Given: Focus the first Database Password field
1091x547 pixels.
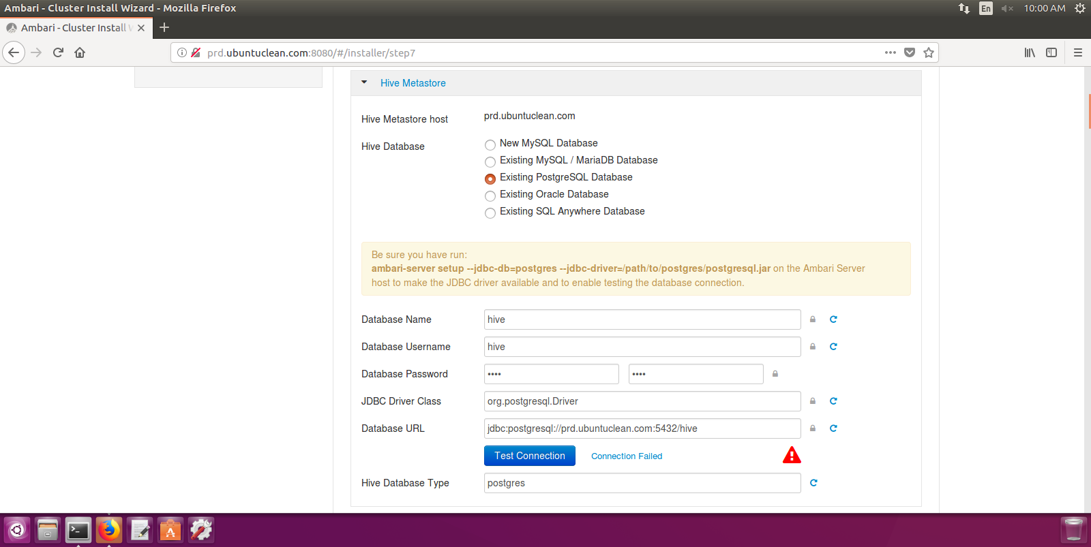Looking at the screenshot, I should click(x=552, y=374).
